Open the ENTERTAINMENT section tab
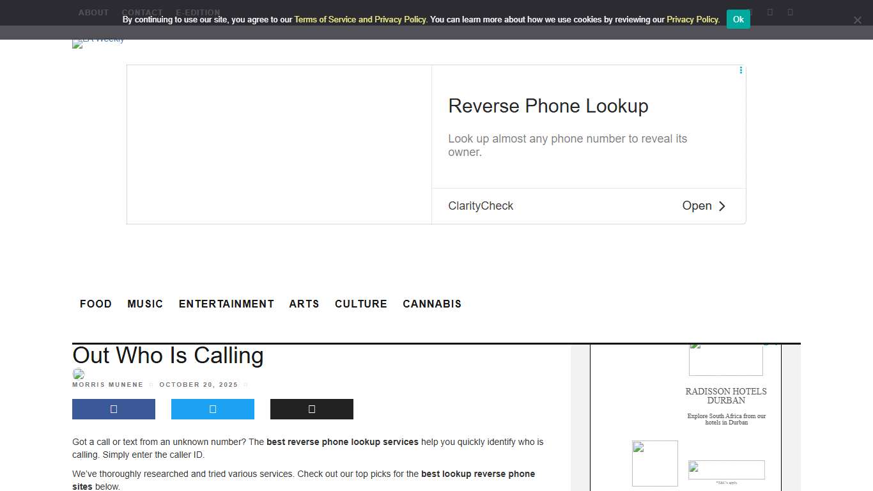873x491 pixels. point(226,304)
